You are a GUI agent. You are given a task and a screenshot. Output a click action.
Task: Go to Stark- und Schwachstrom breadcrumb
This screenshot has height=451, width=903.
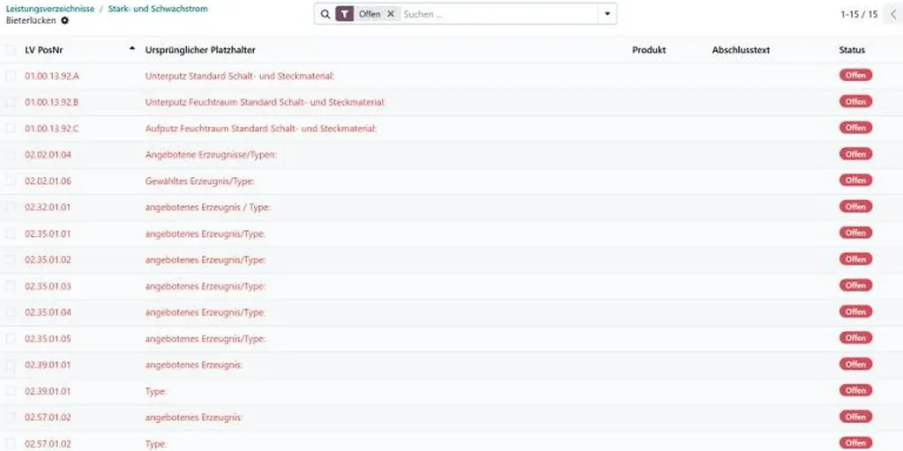(x=158, y=9)
